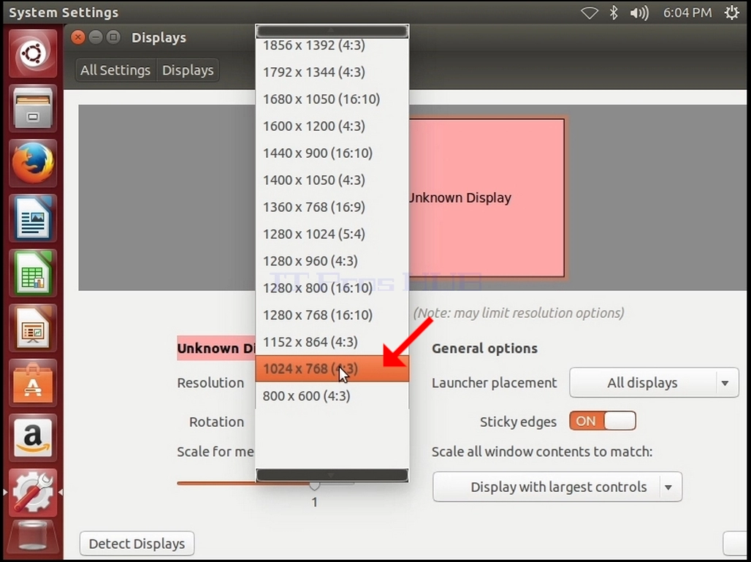Close the Displays window
Viewport: 751px width, 562px height.
[77, 37]
